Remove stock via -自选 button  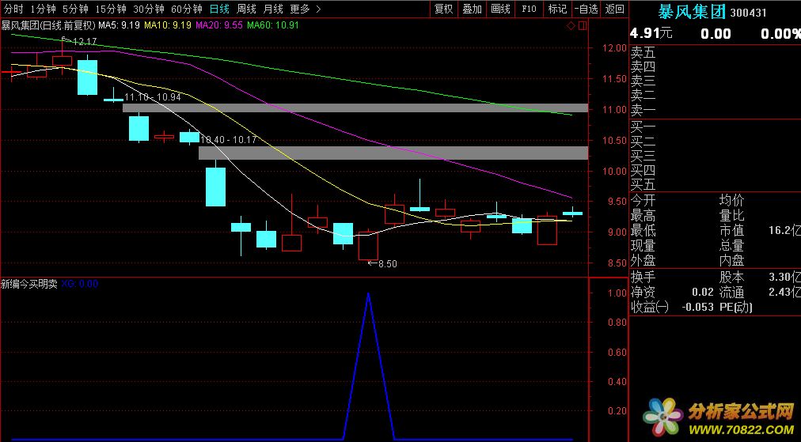click(x=586, y=9)
